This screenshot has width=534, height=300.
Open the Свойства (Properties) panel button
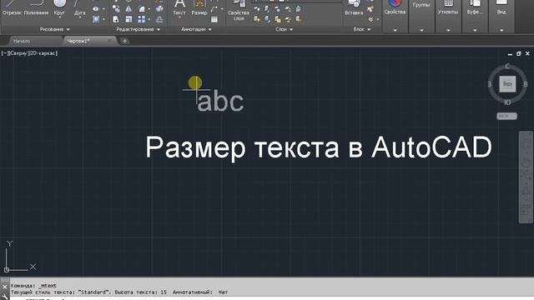click(x=395, y=8)
